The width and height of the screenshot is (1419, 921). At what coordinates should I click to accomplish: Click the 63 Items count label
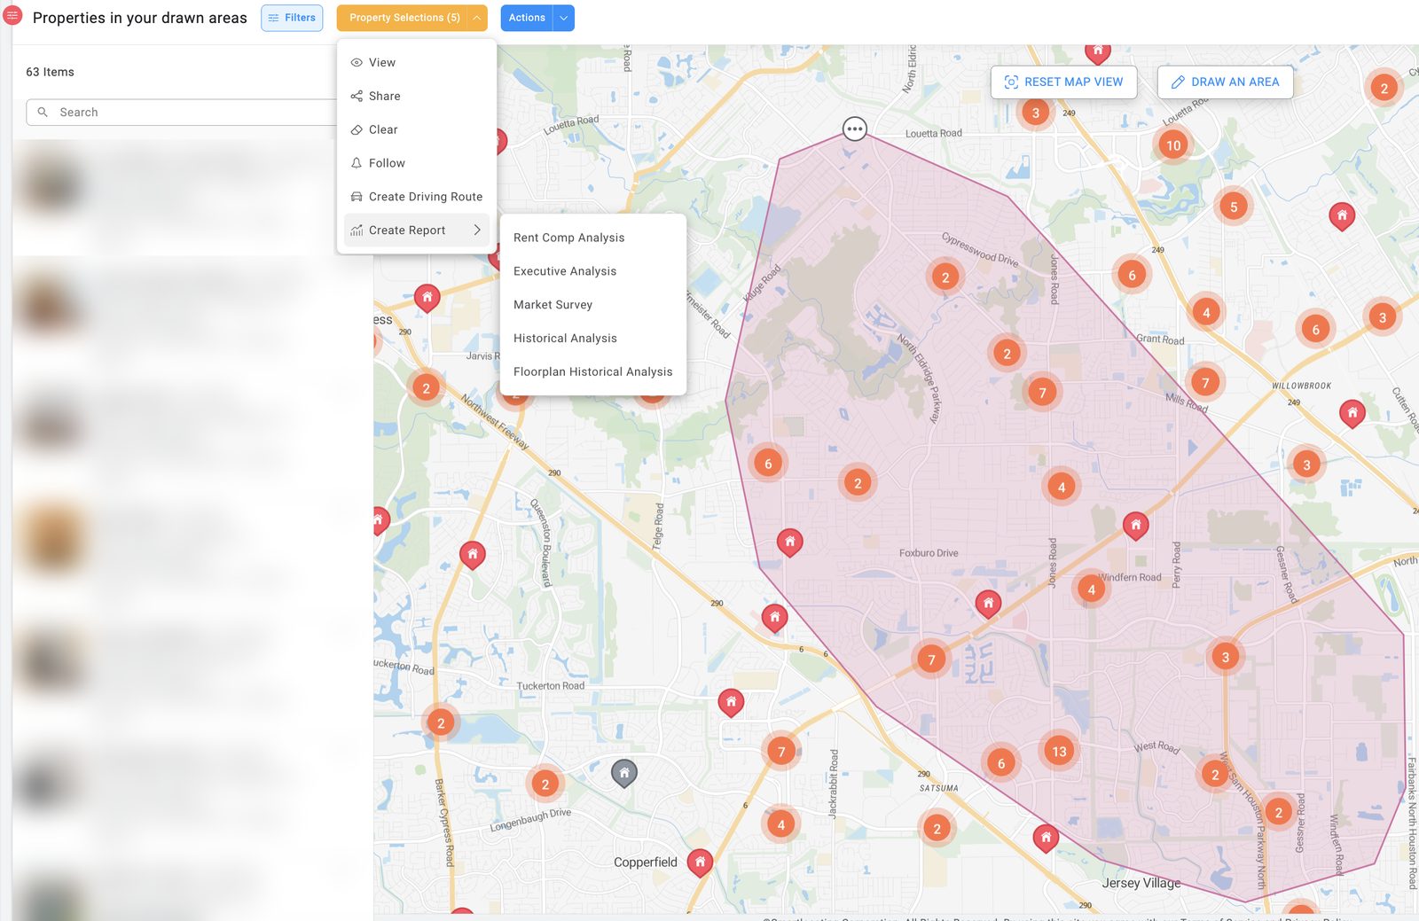tap(50, 72)
